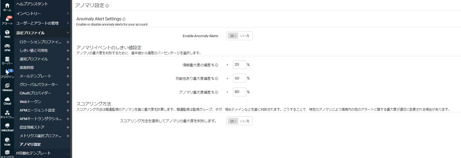Image resolution: width=461 pixels, height=158 pixels.
Task: Click info icon beside Anomaly Alert Settings
Action: click(124, 19)
